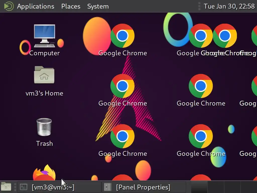Click the Panel Properties icon in the taskbar

coord(107,187)
